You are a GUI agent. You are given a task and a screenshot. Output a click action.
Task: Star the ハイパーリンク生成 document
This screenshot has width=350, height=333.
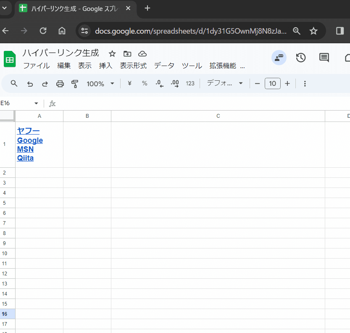tap(112, 53)
